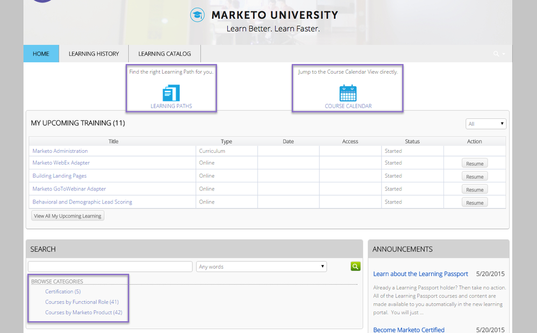Click the Status column header
The width and height of the screenshot is (537, 333).
click(x=412, y=141)
